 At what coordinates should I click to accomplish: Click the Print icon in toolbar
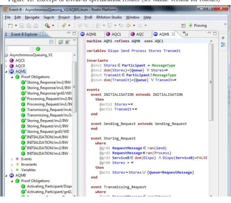(36, 26)
